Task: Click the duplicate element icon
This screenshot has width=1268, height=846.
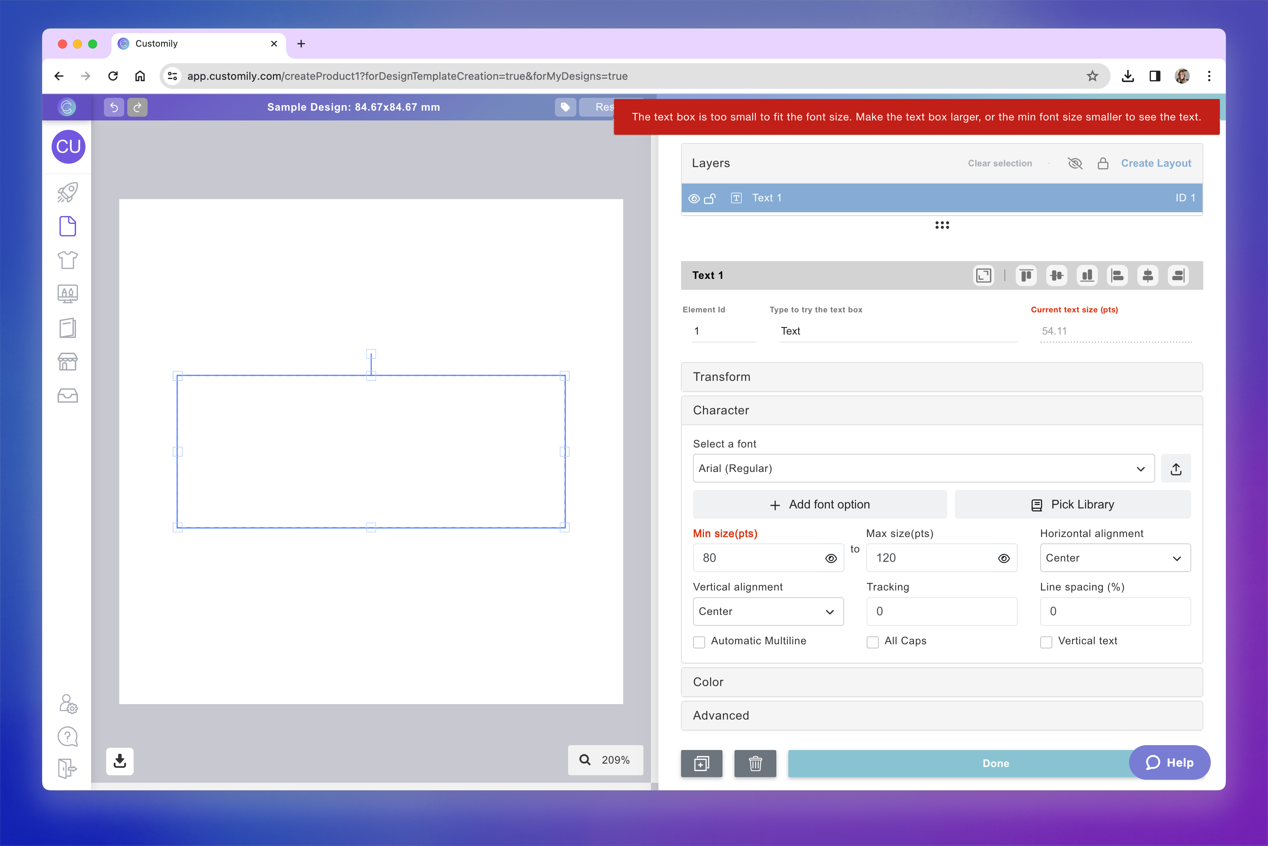Action: pyautogui.click(x=701, y=764)
